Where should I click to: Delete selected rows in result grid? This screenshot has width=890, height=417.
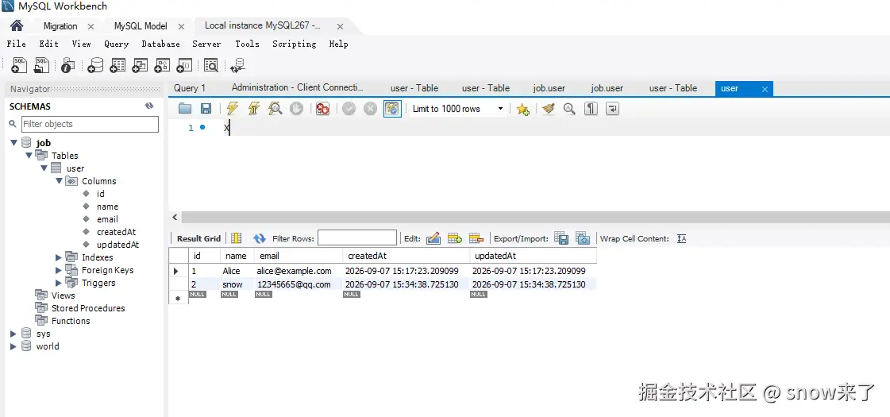476,238
